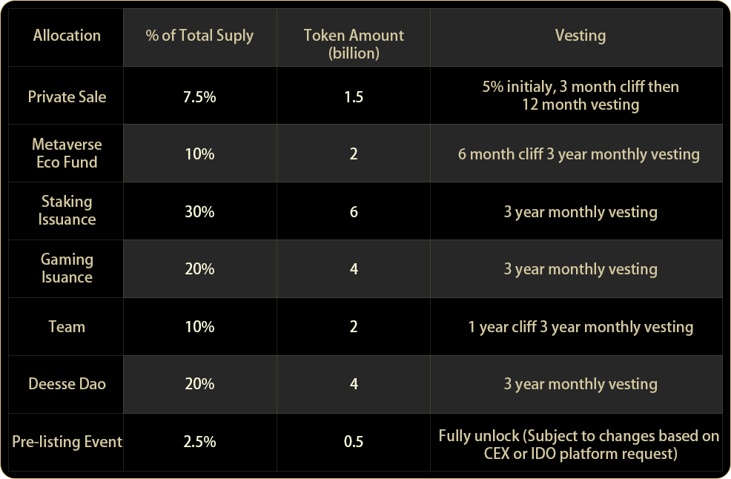Click the 2.5% supply value
Screen dimensions: 731x479
(199, 442)
